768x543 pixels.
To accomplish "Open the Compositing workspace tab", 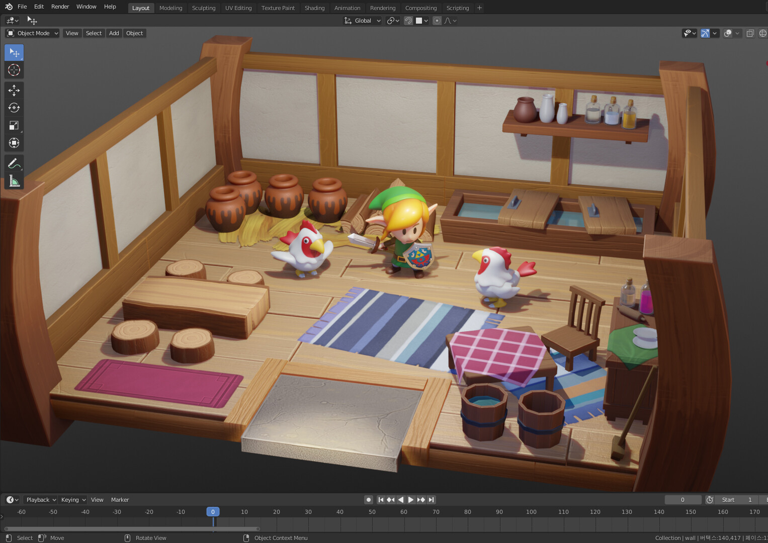I will (421, 8).
